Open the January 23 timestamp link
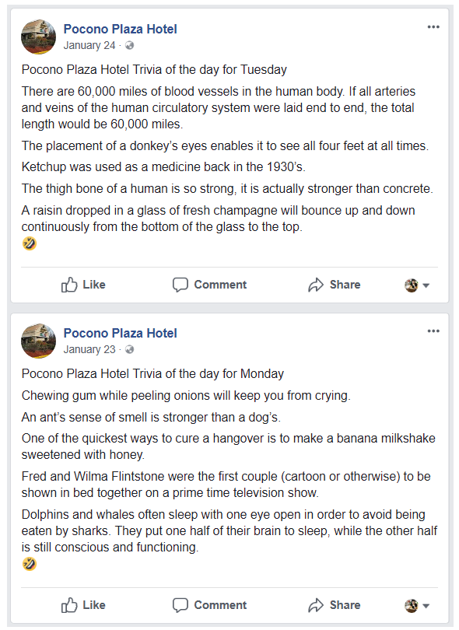Screen dimensions: 459x630 (89, 349)
